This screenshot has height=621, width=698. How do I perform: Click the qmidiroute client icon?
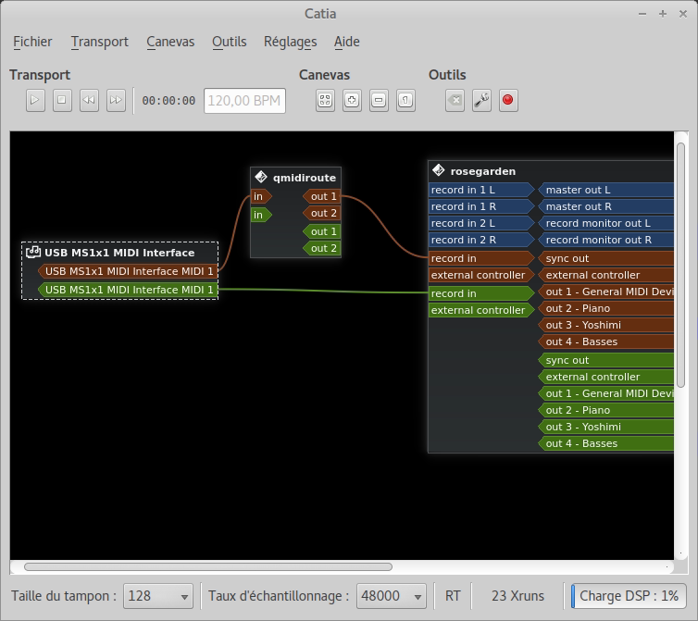261,177
